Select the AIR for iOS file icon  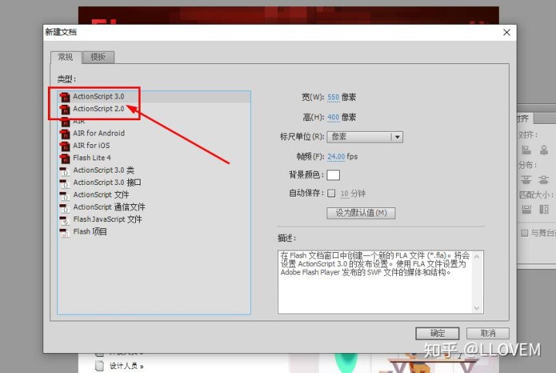tap(65, 146)
